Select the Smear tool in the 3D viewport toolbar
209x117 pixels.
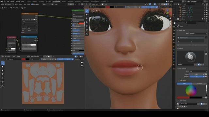[x=87, y=19]
